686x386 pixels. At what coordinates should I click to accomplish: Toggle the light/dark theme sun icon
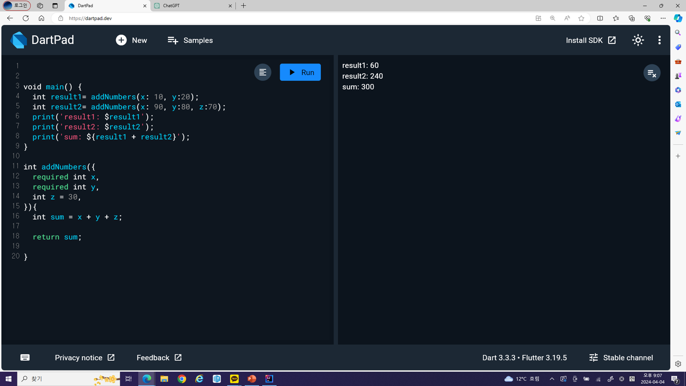[x=638, y=40]
